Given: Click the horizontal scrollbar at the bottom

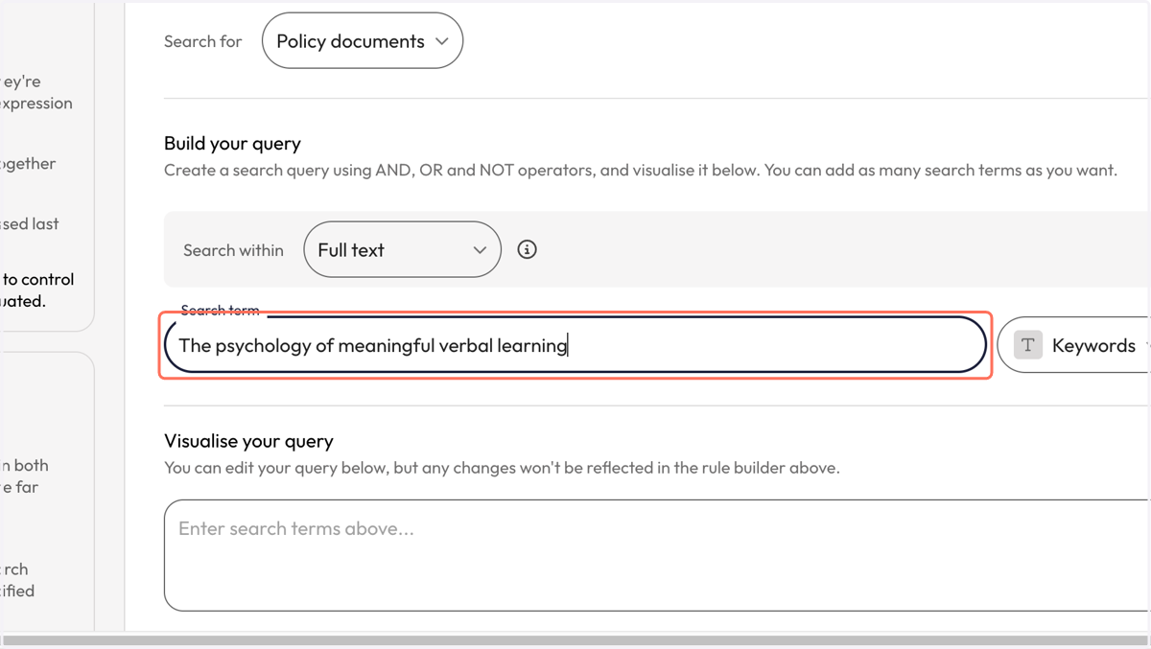Looking at the screenshot, I should pos(575,639).
